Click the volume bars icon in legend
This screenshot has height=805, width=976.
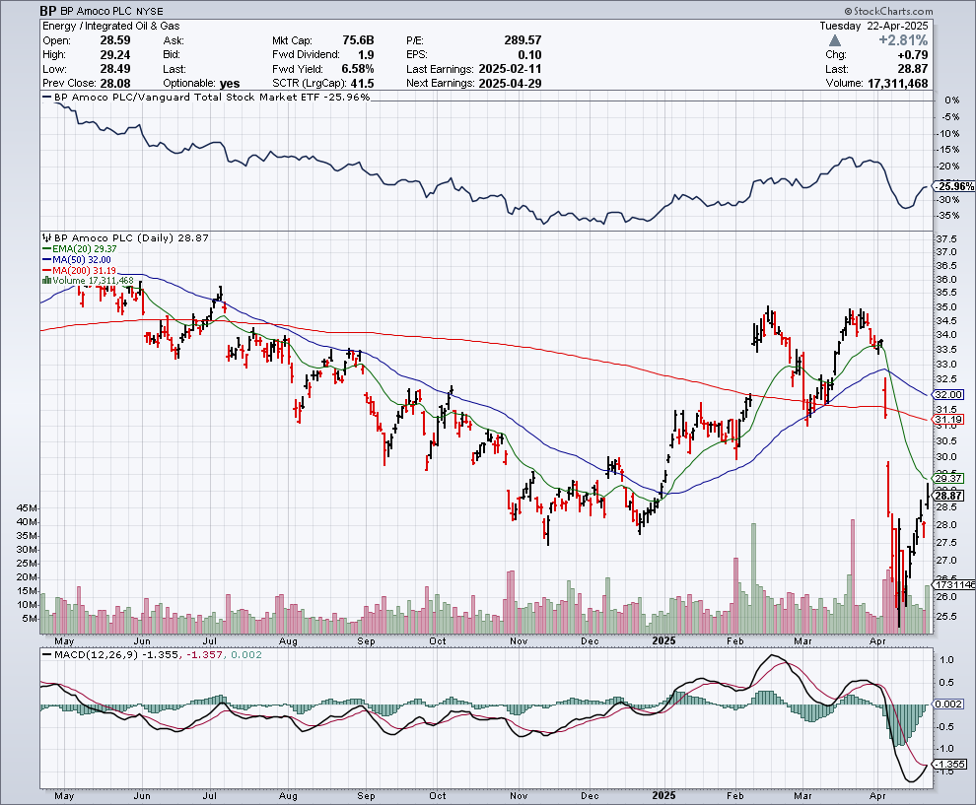(x=44, y=280)
